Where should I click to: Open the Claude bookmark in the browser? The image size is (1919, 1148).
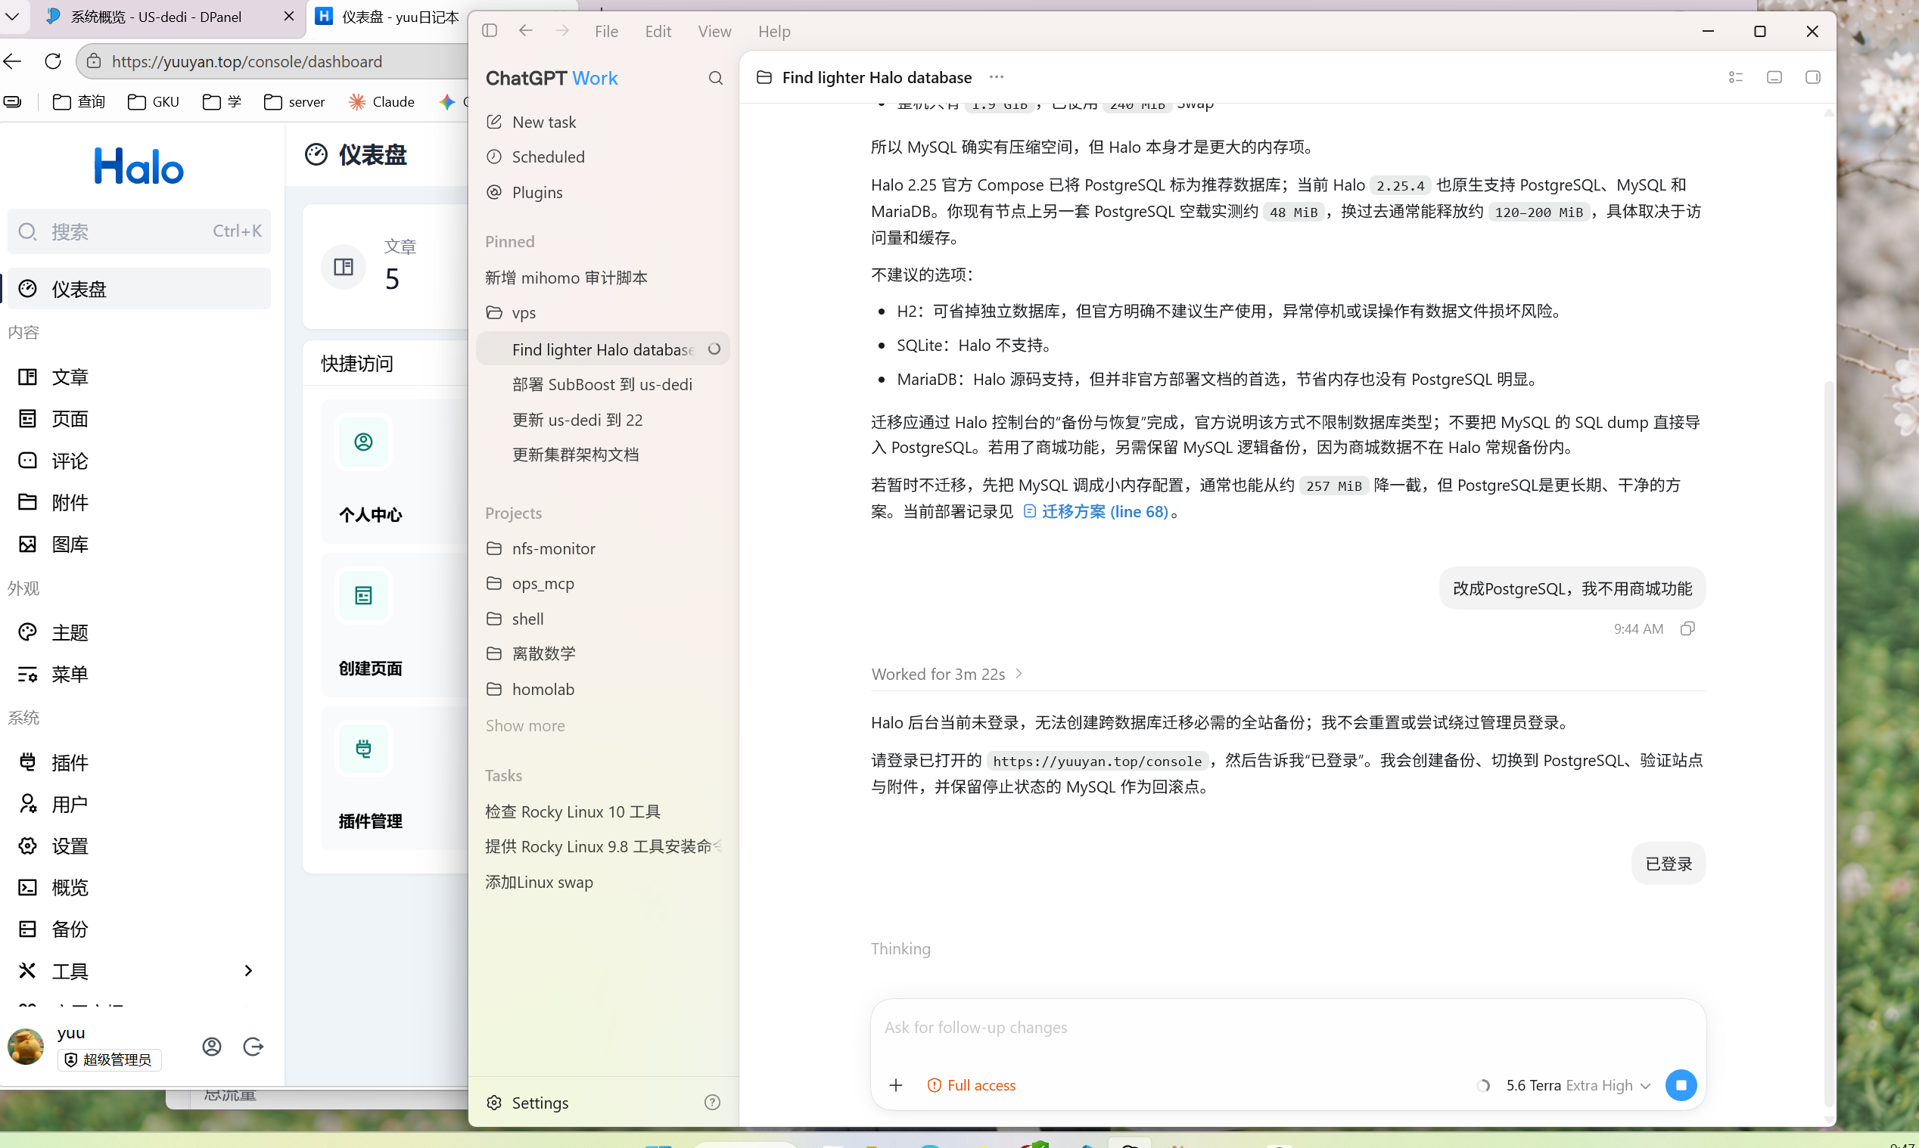(381, 101)
